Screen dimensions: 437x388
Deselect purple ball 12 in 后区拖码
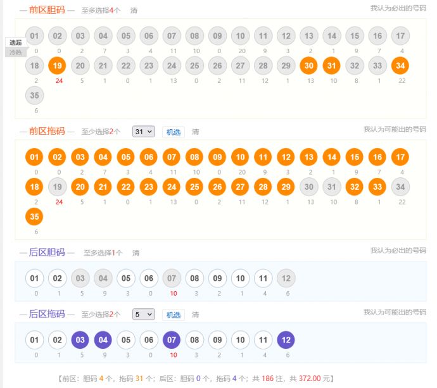[x=286, y=340]
